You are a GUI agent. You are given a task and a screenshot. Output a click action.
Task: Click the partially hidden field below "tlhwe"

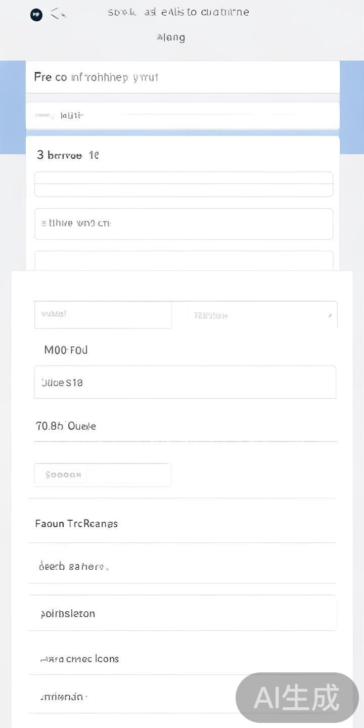[x=184, y=260]
